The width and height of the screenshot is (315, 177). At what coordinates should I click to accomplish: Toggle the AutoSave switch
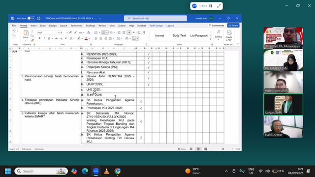pyautogui.click(x=31, y=18)
